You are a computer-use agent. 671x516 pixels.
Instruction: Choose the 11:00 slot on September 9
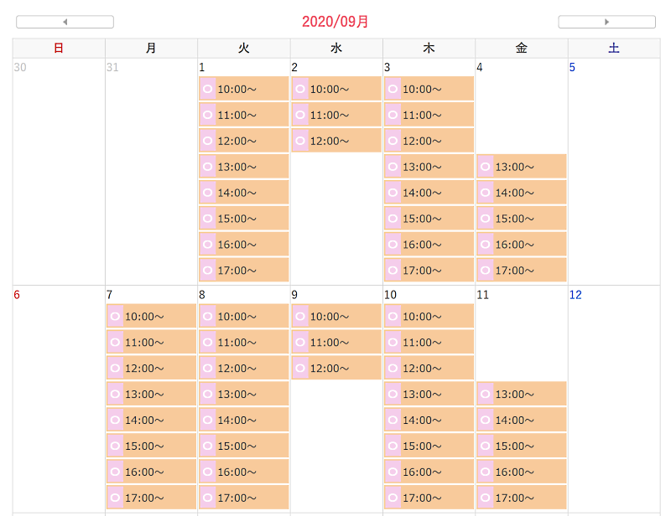[x=336, y=342]
